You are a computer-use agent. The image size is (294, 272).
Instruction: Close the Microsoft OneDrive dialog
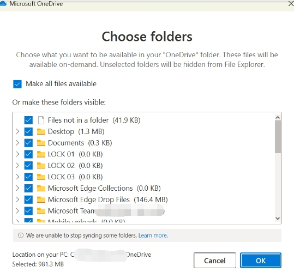(x=291, y=4)
